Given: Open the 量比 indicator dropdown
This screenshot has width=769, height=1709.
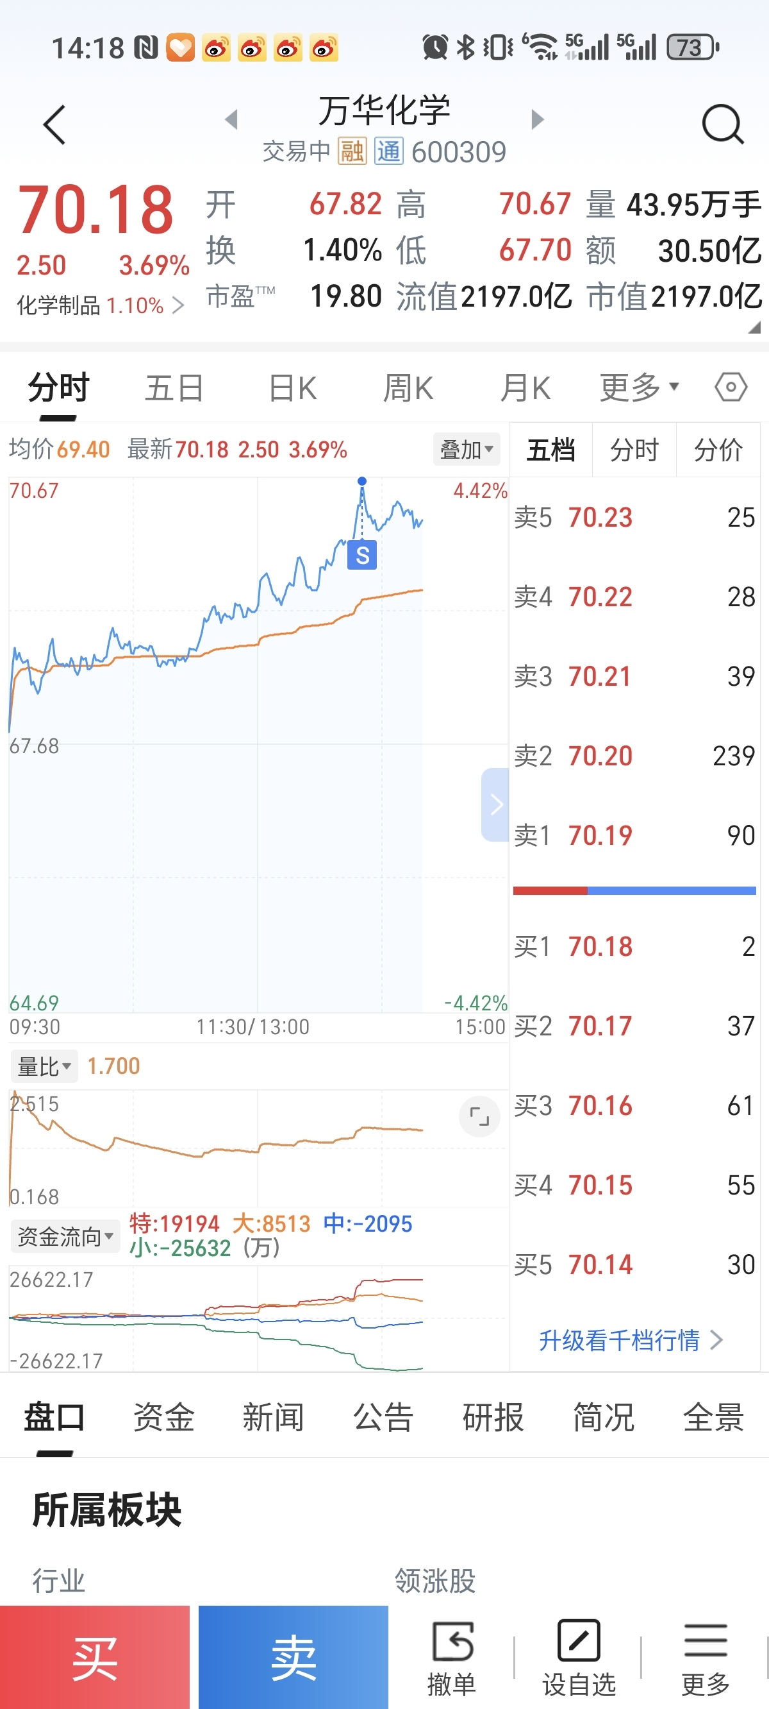Looking at the screenshot, I should click(x=44, y=1066).
